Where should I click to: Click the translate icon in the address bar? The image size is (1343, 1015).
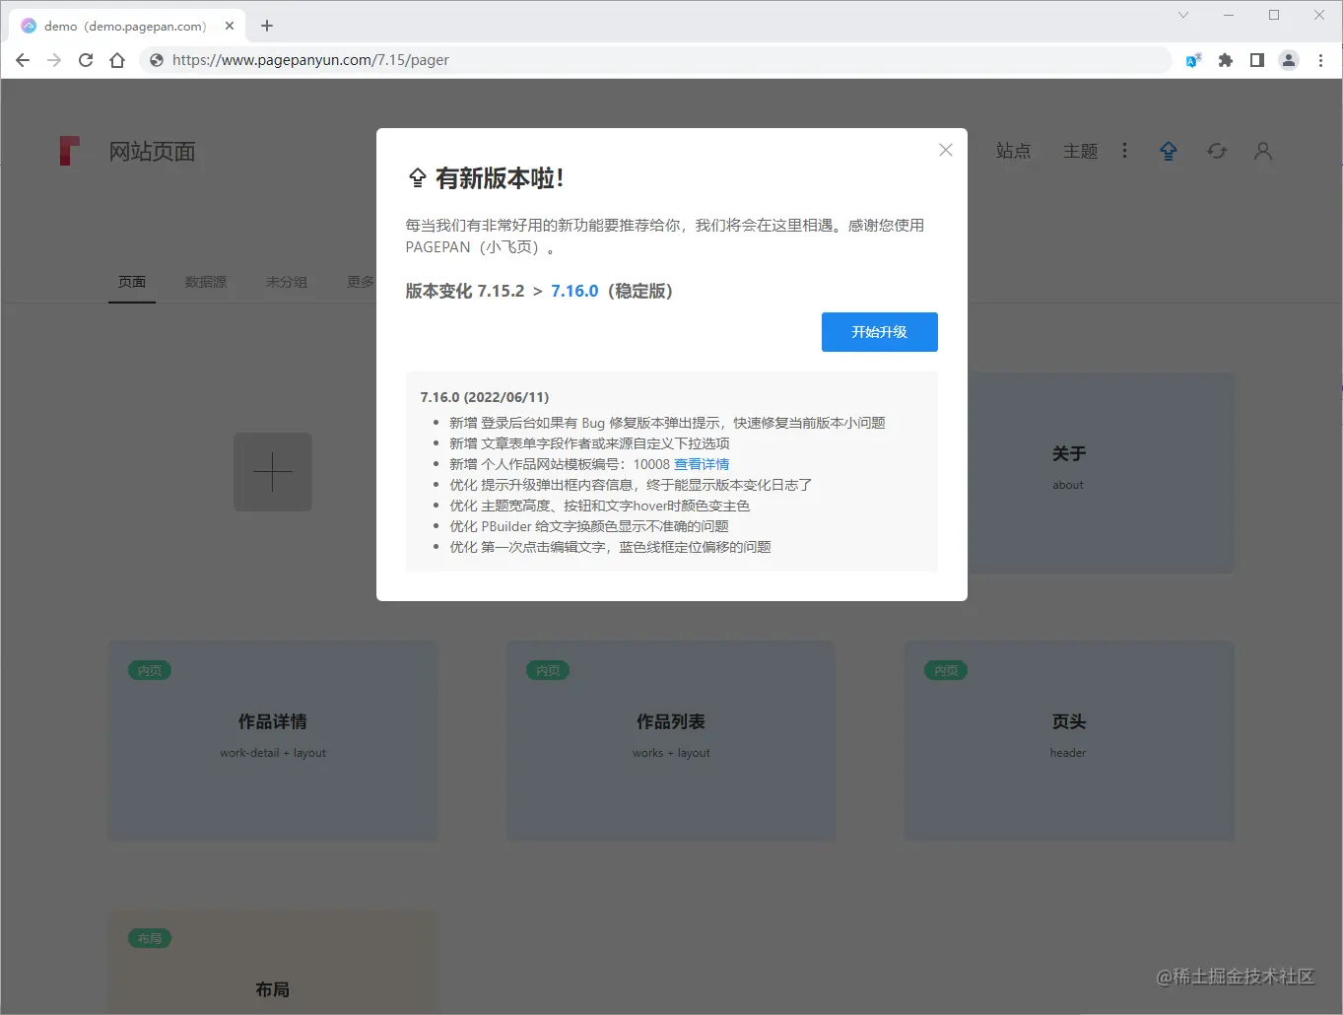(x=1193, y=60)
